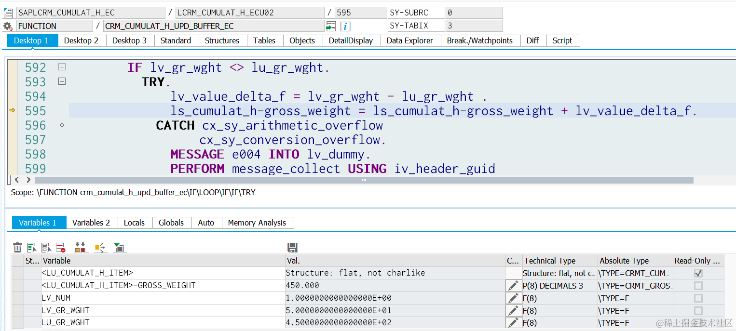Select the Locals tab
The width and height of the screenshot is (736, 331).
click(x=135, y=223)
